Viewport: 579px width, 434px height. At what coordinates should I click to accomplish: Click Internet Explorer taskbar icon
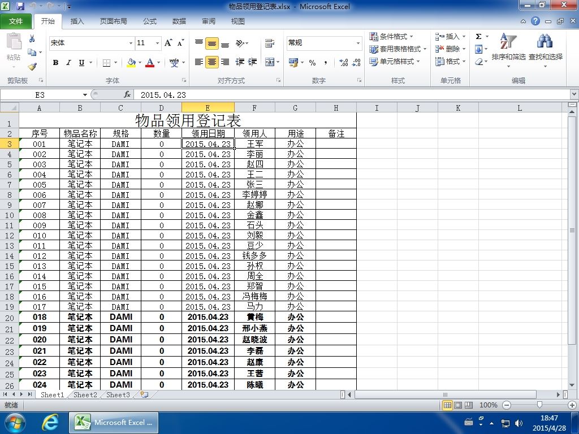pos(50,423)
